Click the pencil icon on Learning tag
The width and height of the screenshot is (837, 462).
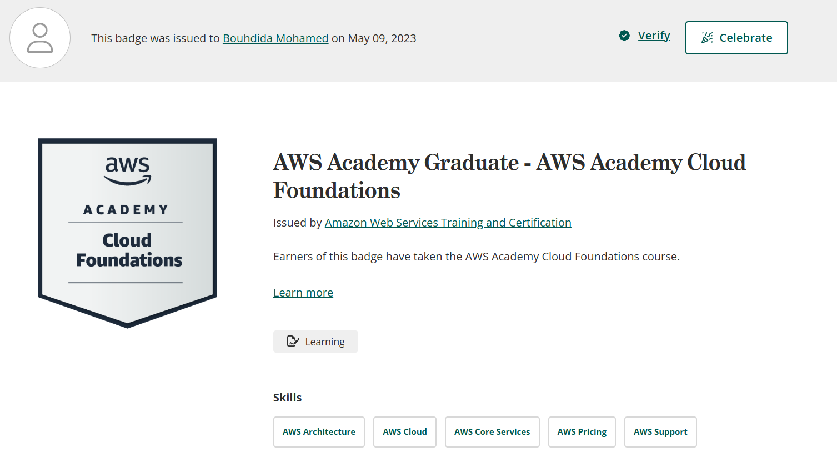tap(293, 342)
